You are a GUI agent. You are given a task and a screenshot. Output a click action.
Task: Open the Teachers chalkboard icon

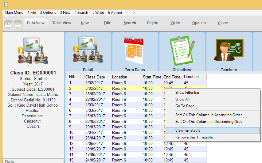coord(229,50)
